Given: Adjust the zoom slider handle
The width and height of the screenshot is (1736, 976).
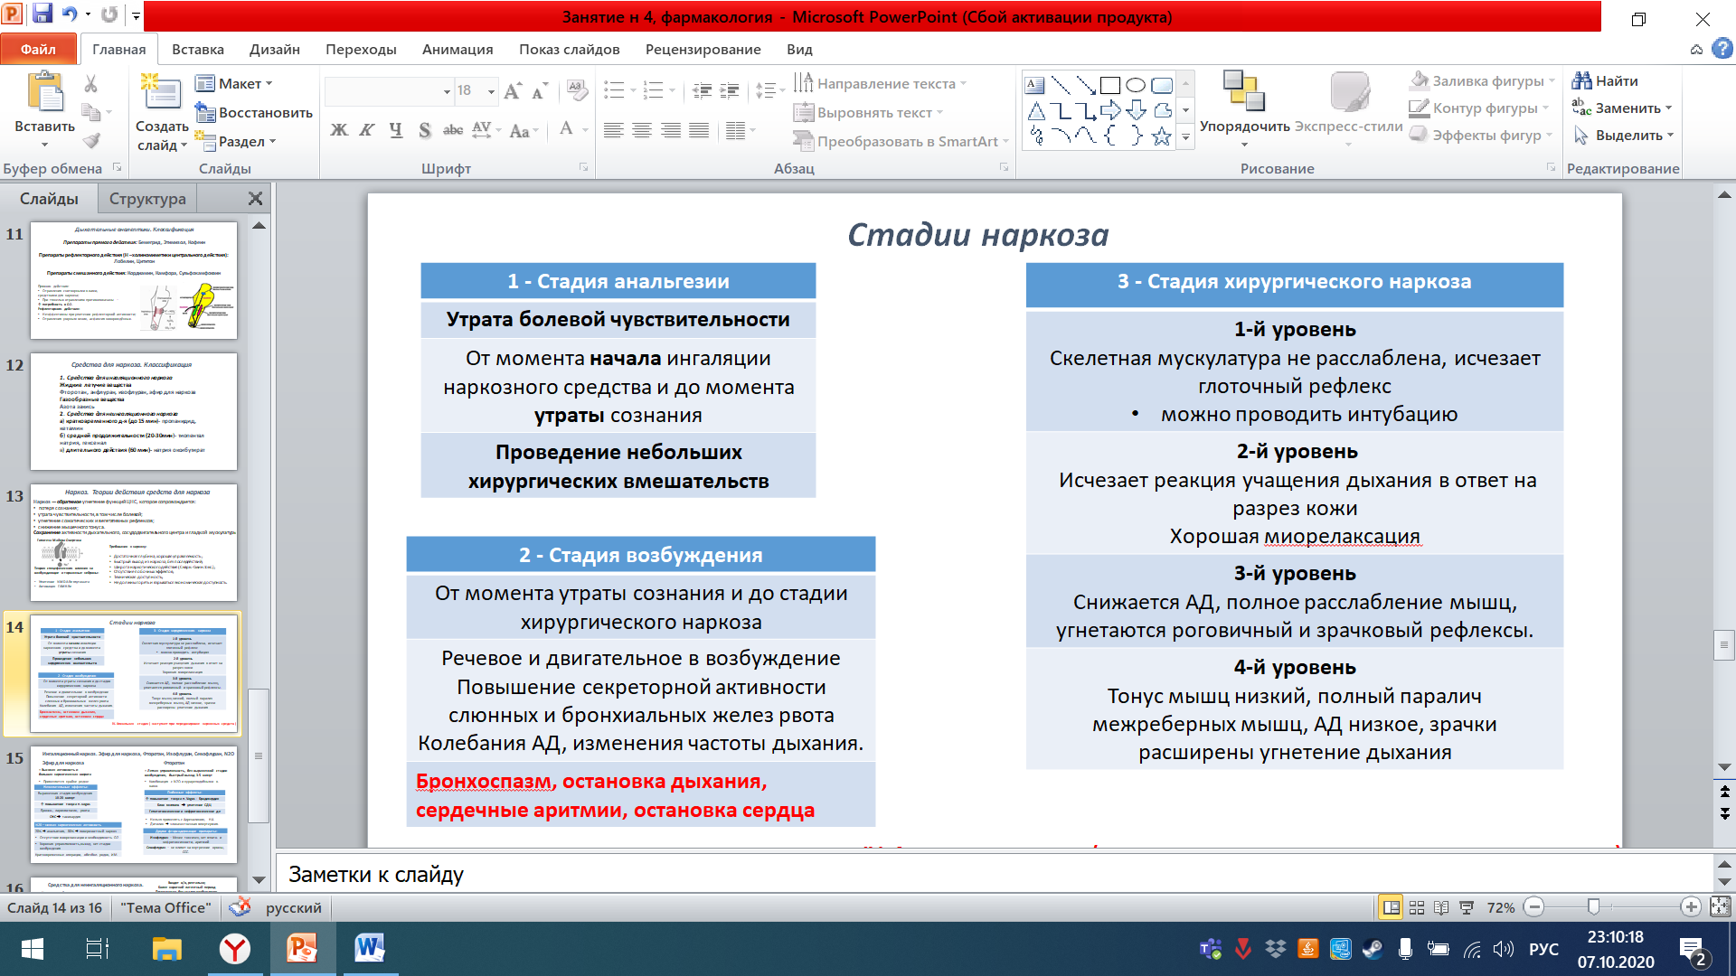Looking at the screenshot, I should (x=1594, y=906).
